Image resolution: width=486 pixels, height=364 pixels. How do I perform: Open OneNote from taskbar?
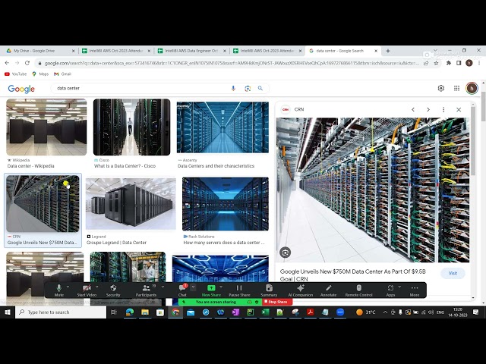(x=235, y=312)
